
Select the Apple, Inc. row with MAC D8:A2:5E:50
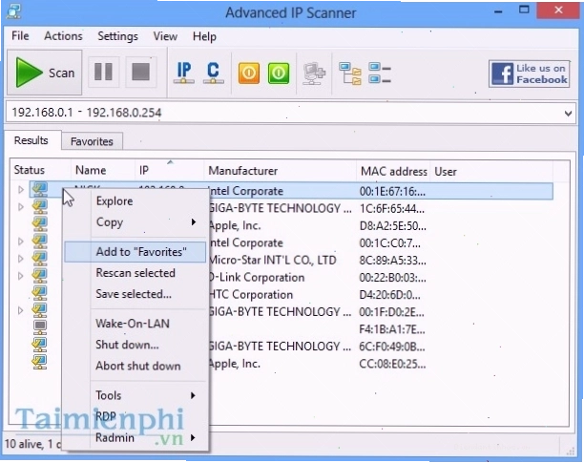[290, 225]
